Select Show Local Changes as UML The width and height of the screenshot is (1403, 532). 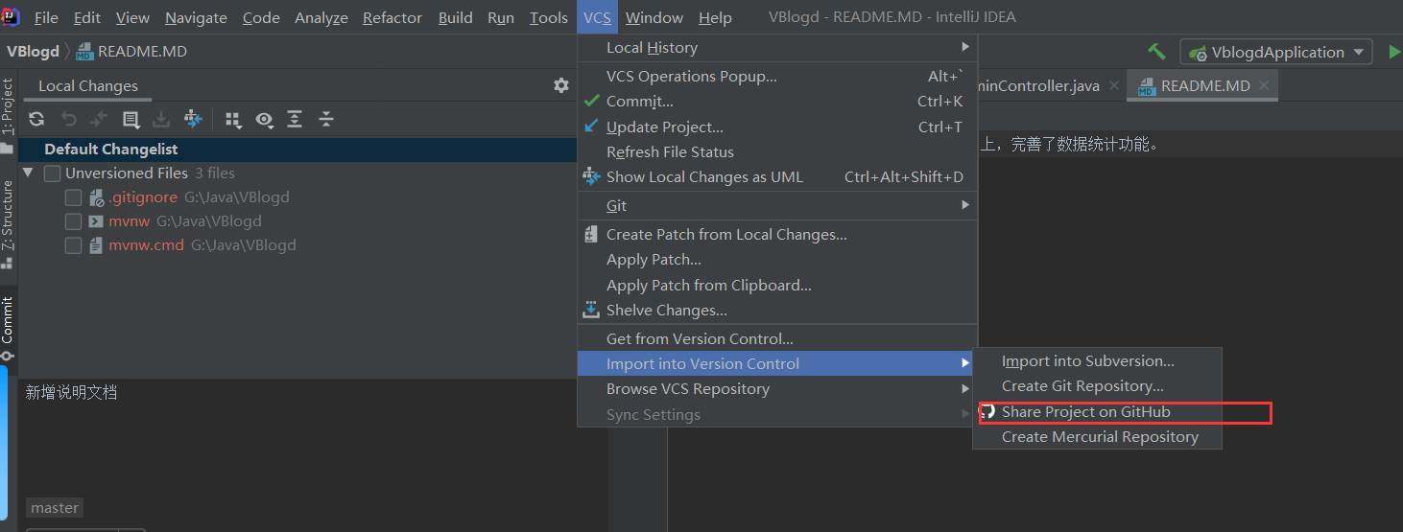point(777,176)
